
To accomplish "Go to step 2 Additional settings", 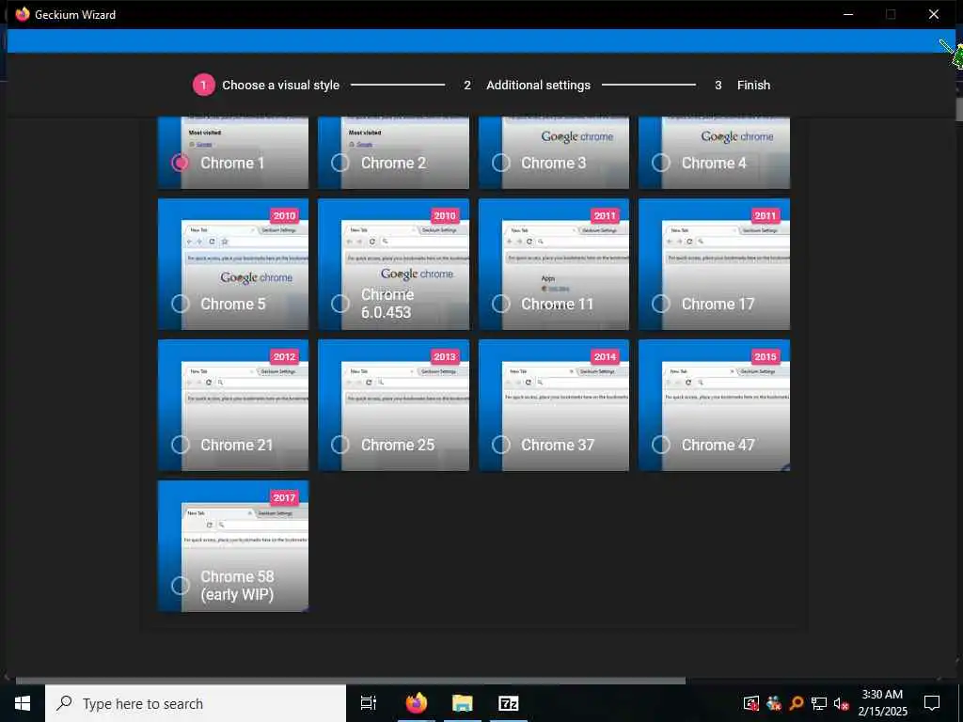I will point(527,86).
